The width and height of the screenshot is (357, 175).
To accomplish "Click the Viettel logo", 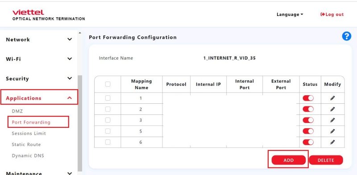I will pyautogui.click(x=28, y=12).
